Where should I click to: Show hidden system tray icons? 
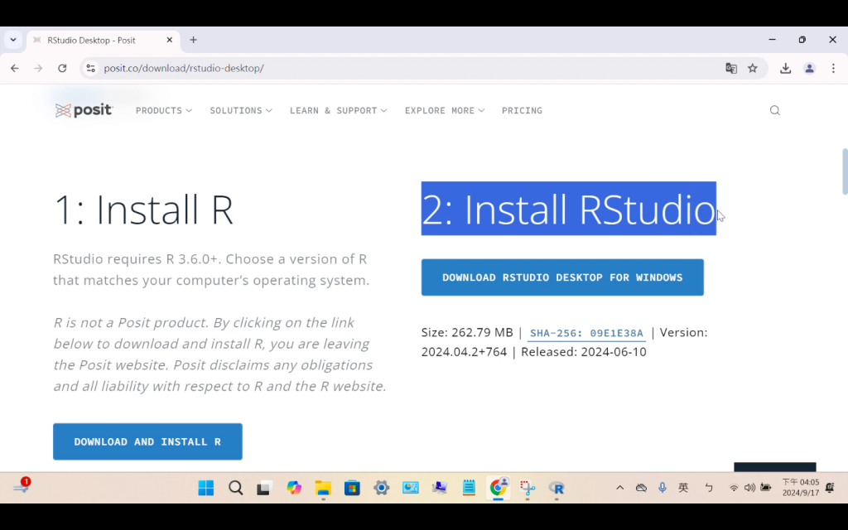619,488
